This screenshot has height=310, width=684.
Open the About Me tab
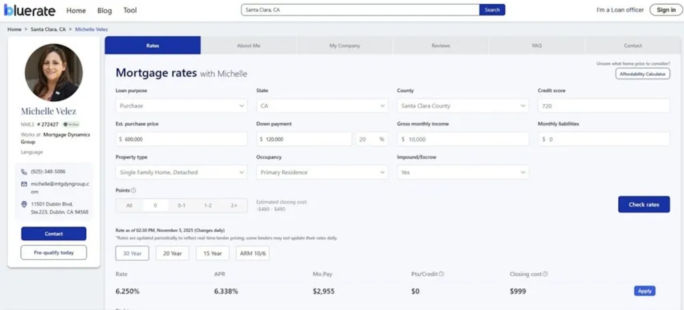(248, 46)
